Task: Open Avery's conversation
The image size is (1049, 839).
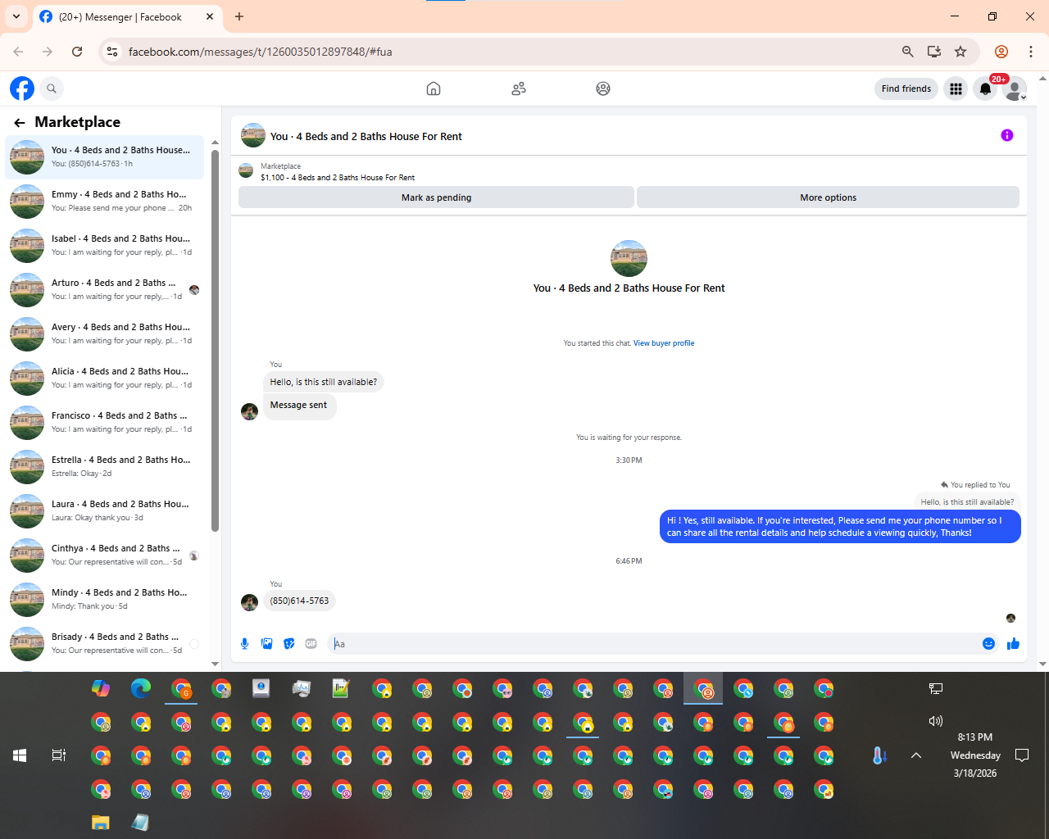Action: [x=105, y=333]
